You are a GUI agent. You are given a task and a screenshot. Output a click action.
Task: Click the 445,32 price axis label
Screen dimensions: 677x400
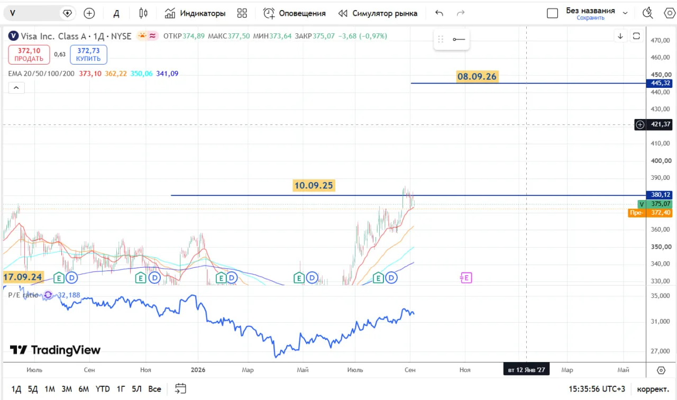coord(660,83)
